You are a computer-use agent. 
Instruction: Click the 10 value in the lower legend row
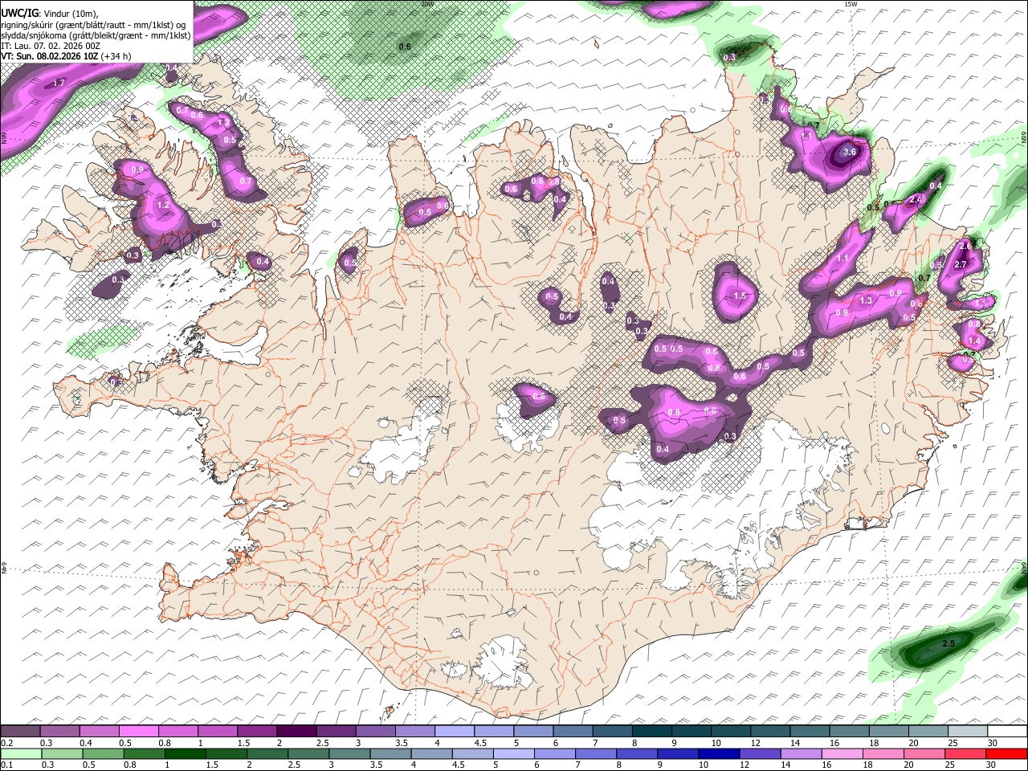(704, 765)
